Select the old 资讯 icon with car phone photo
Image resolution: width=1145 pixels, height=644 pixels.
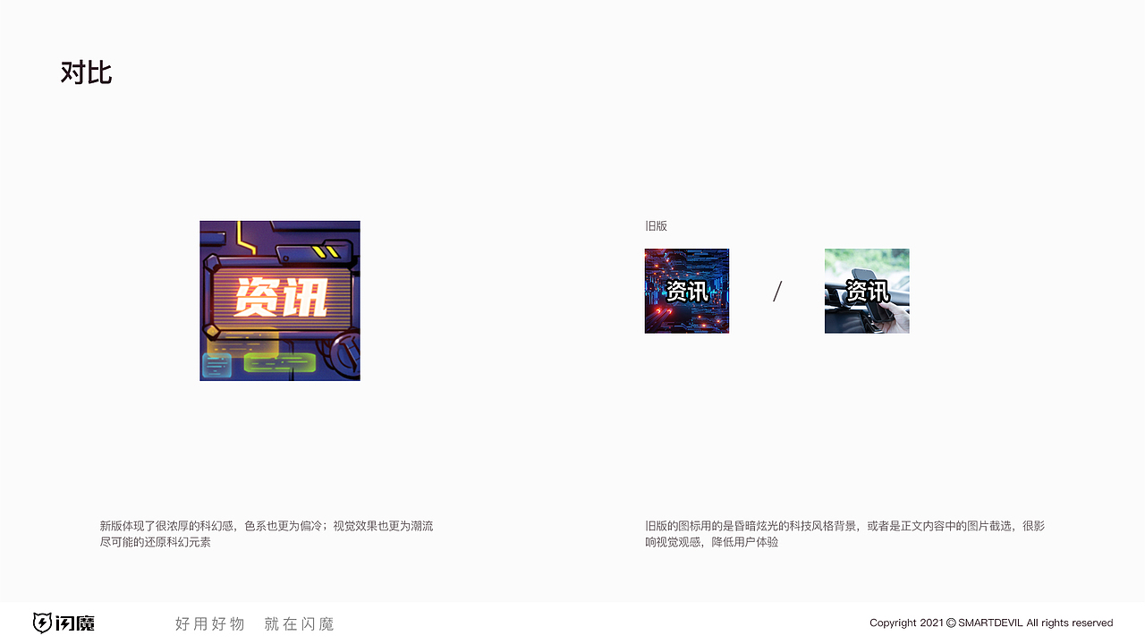[867, 291]
